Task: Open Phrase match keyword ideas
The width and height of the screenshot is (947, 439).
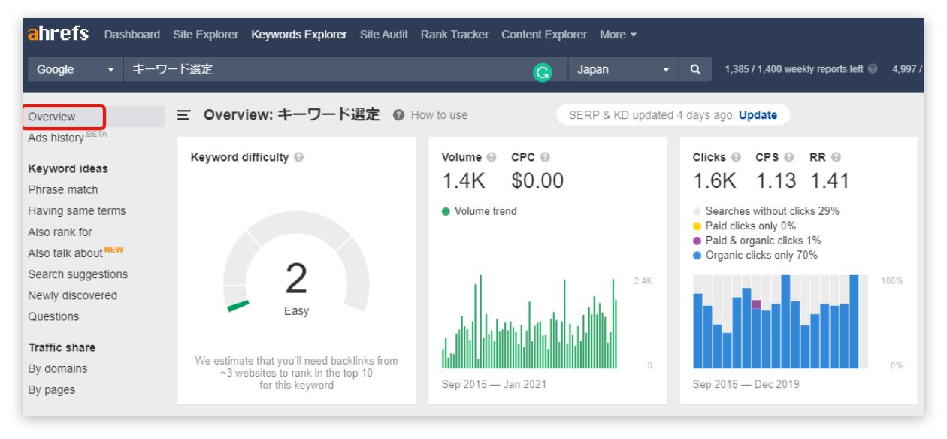Action: (63, 189)
